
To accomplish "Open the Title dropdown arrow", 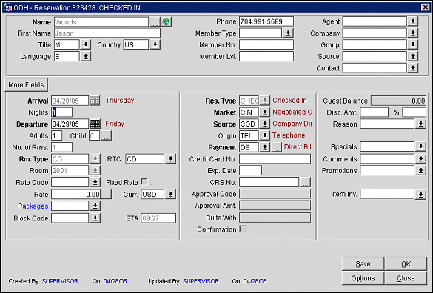I will [x=86, y=44].
